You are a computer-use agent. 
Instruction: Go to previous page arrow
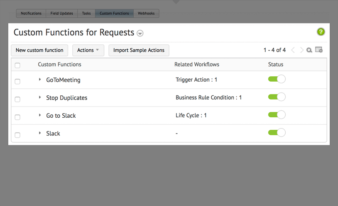[x=293, y=50]
